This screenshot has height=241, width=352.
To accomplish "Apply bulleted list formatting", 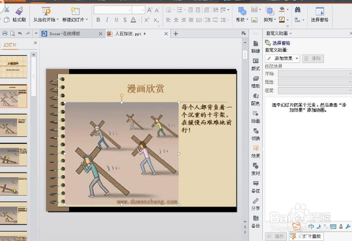I will [x=169, y=10].
